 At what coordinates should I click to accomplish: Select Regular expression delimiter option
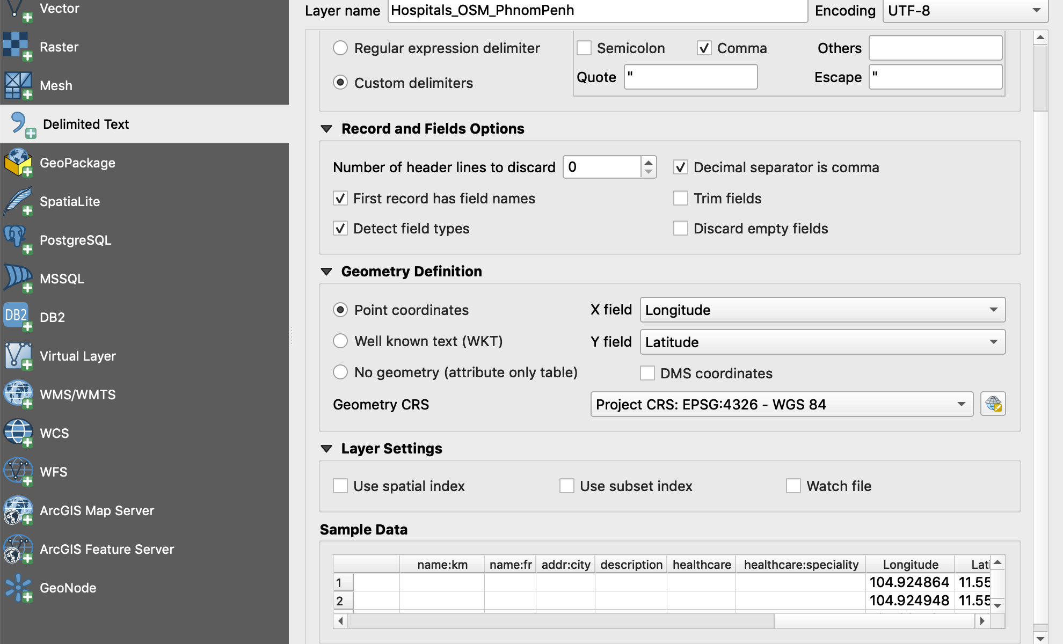click(340, 48)
